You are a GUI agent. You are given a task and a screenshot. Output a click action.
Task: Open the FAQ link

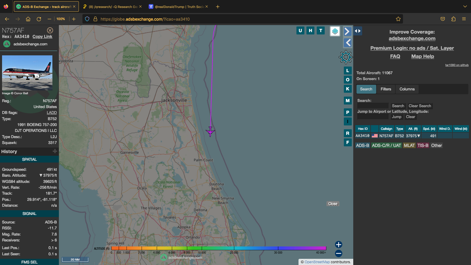(395, 56)
